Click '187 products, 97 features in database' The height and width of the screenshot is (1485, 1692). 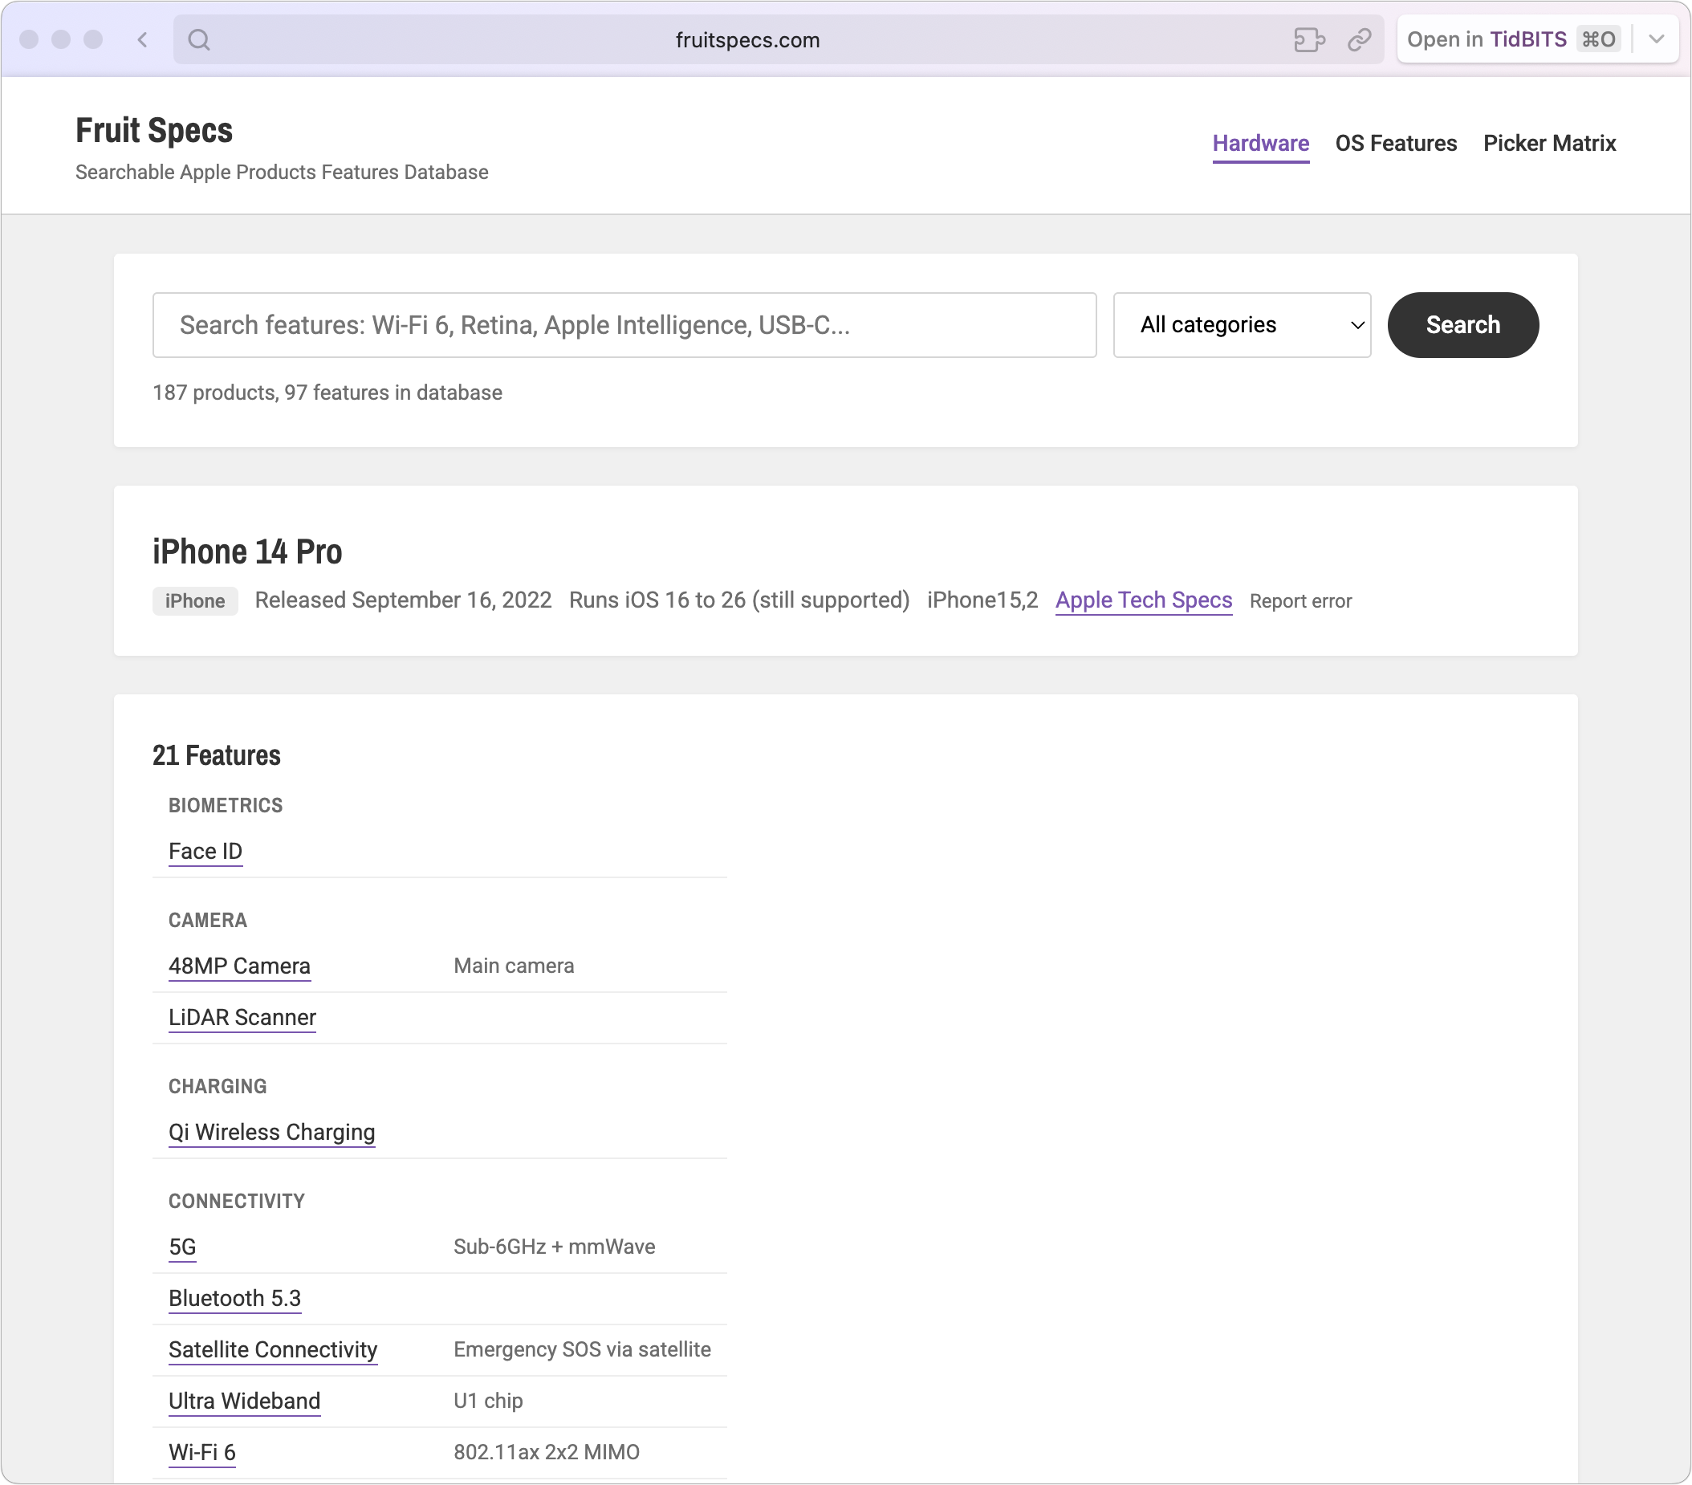click(327, 393)
